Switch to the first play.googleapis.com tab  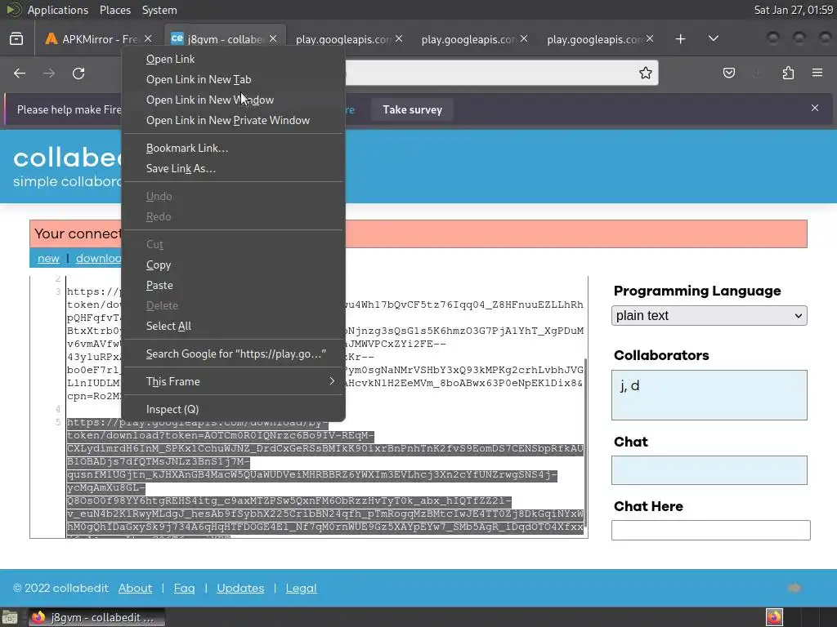[x=348, y=39]
